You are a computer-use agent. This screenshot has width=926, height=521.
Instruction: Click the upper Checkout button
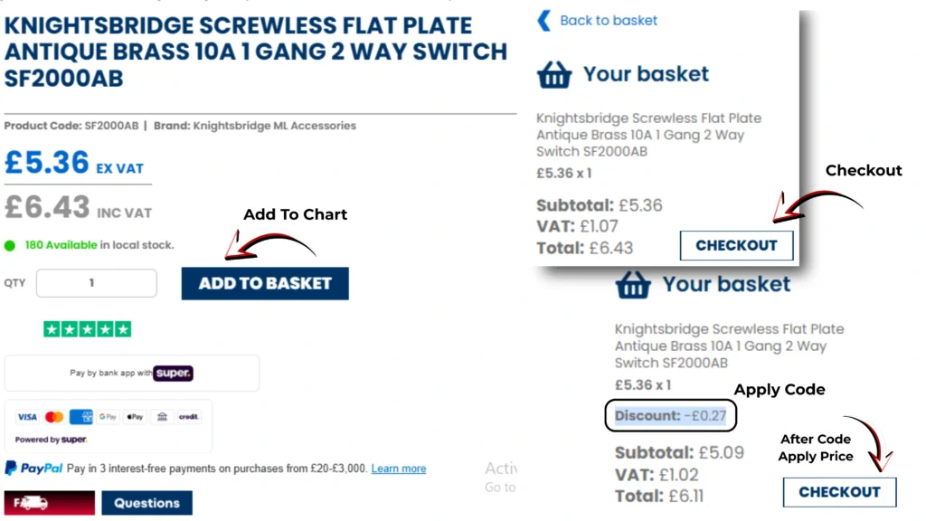click(736, 245)
